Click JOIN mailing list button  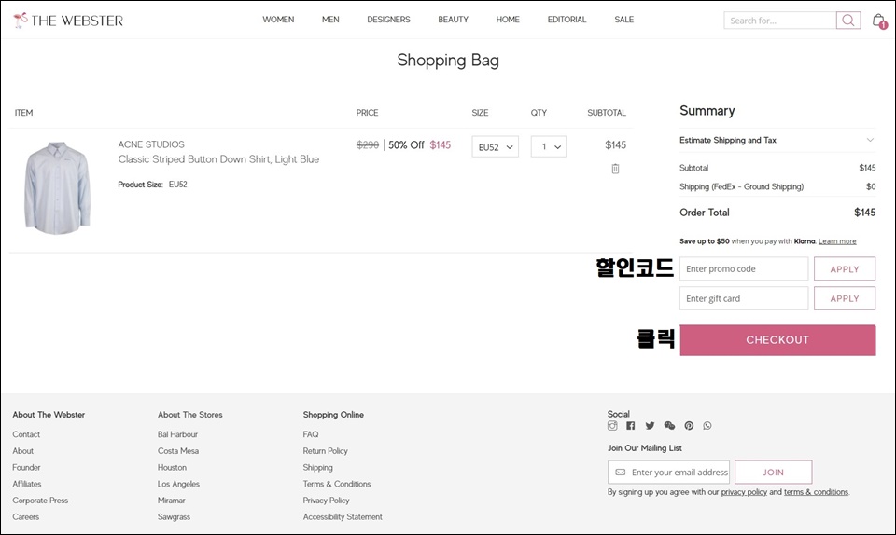[x=773, y=473]
